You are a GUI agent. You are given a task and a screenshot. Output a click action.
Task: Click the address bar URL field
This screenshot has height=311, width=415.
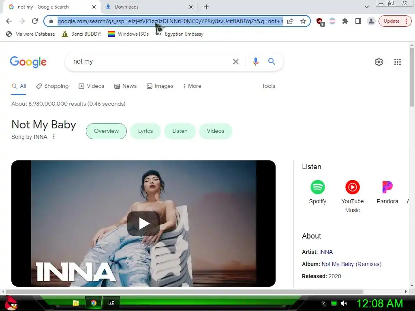pos(170,21)
